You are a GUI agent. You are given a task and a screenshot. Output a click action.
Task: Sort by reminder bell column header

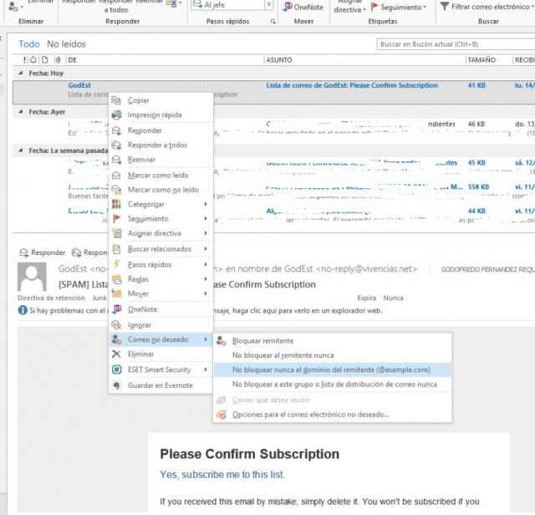tap(33, 60)
